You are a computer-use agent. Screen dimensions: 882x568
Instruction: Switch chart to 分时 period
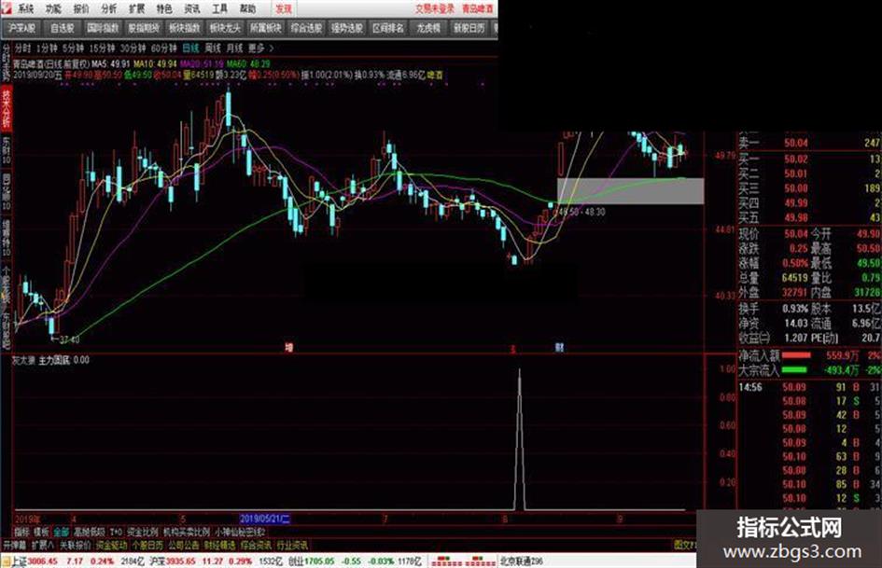click(x=22, y=48)
